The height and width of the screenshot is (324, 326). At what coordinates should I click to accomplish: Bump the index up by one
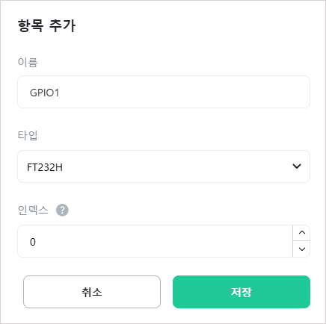301,233
